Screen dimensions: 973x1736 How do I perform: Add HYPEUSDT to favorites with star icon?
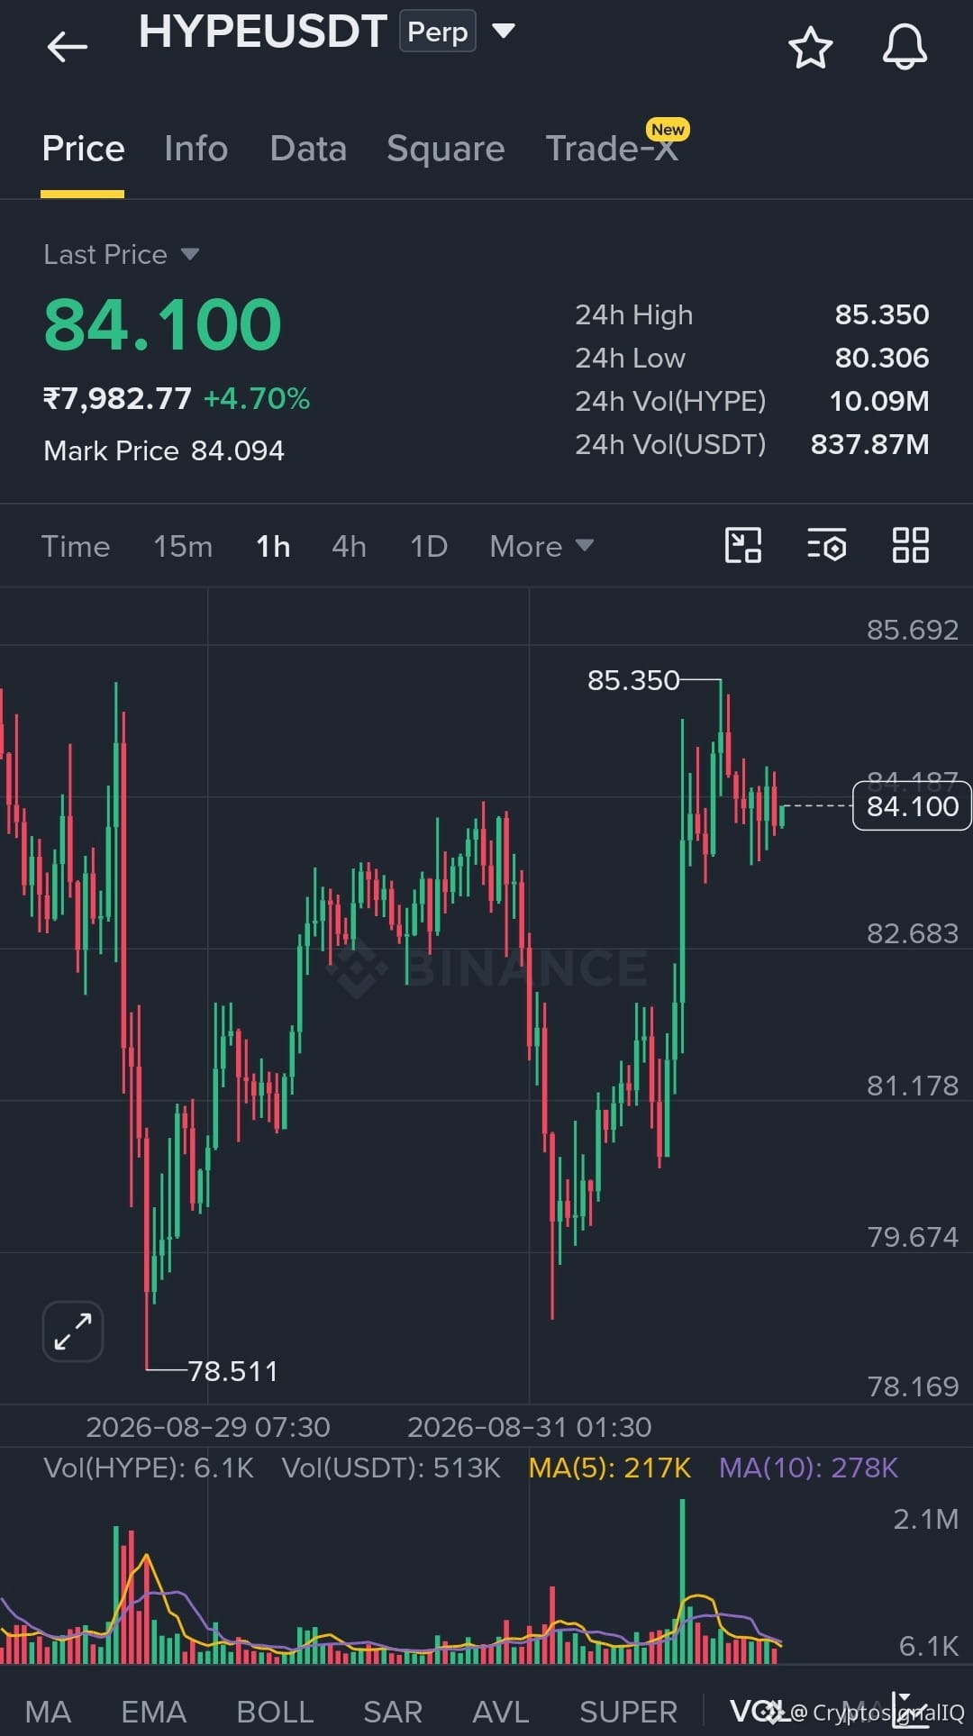(x=810, y=48)
